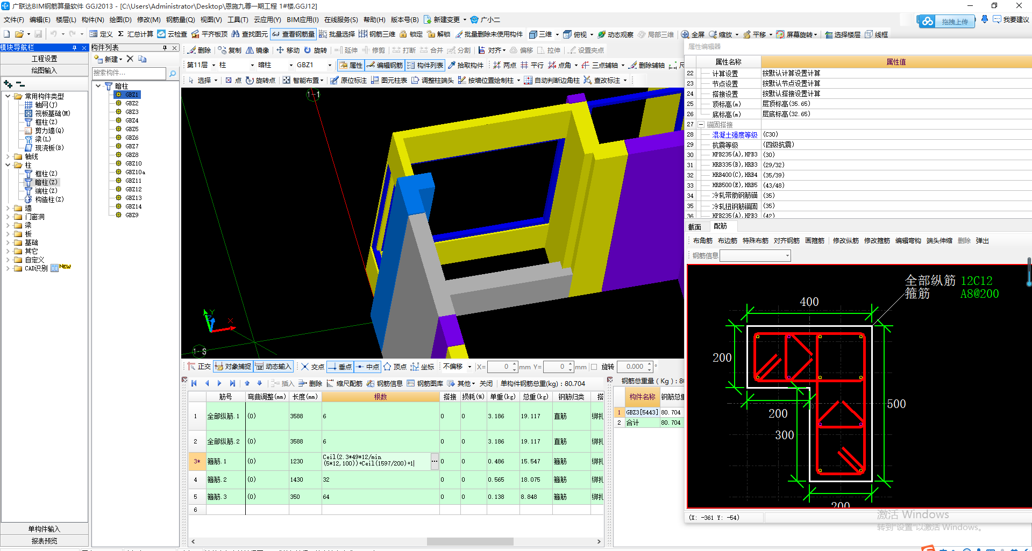Image resolution: width=1032 pixels, height=551 pixels.
Task: Click the ellipsis button in 箍筋.1 row
Action: 435,461
